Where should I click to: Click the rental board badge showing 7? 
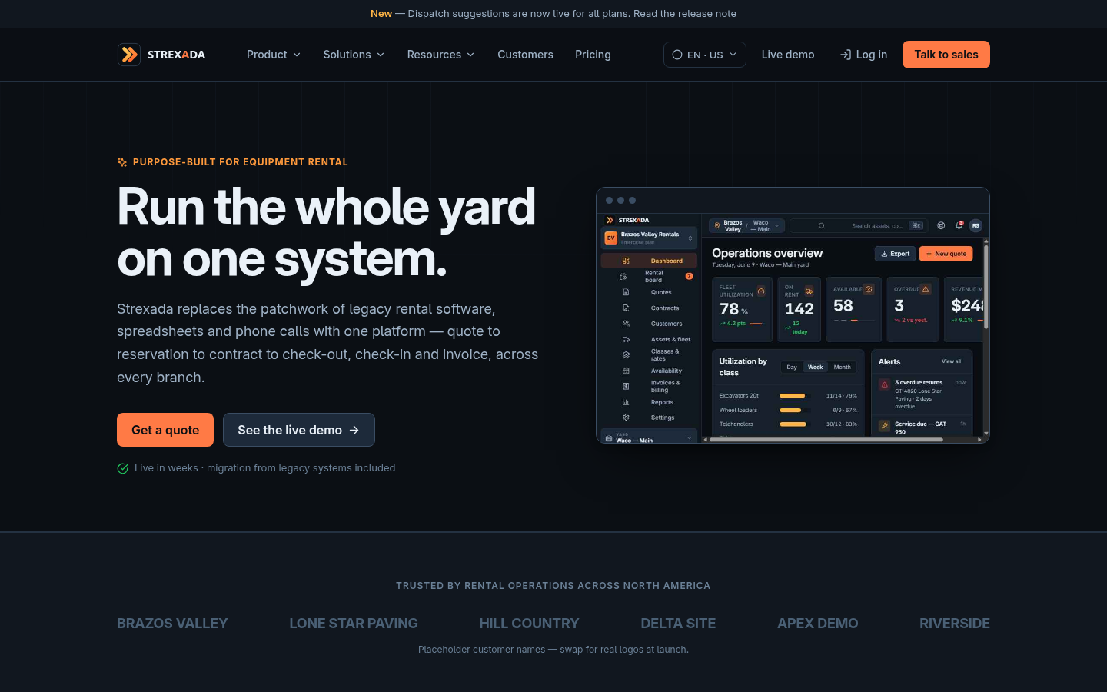689,276
